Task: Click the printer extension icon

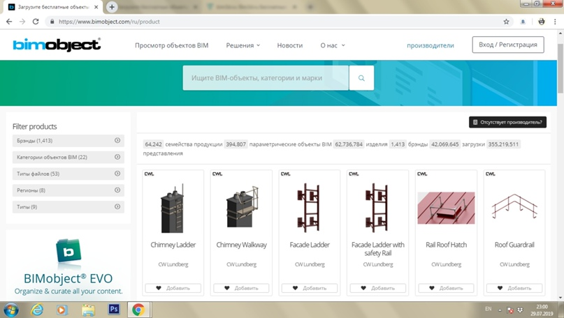Action: coord(542,22)
